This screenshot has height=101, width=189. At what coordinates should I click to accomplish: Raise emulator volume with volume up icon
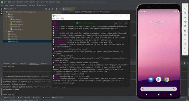pyautogui.click(x=185, y=13)
